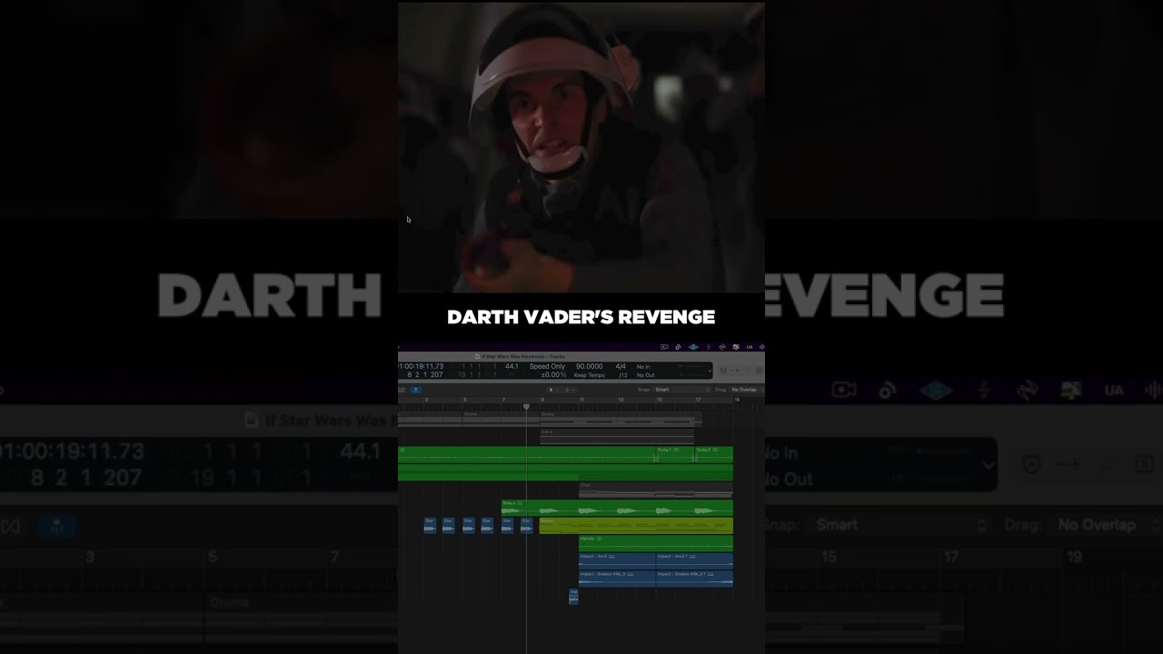Select the yellow MIDI region in the sharp tracks area
Image resolution: width=1163 pixels, height=654 pixels.
click(636, 526)
